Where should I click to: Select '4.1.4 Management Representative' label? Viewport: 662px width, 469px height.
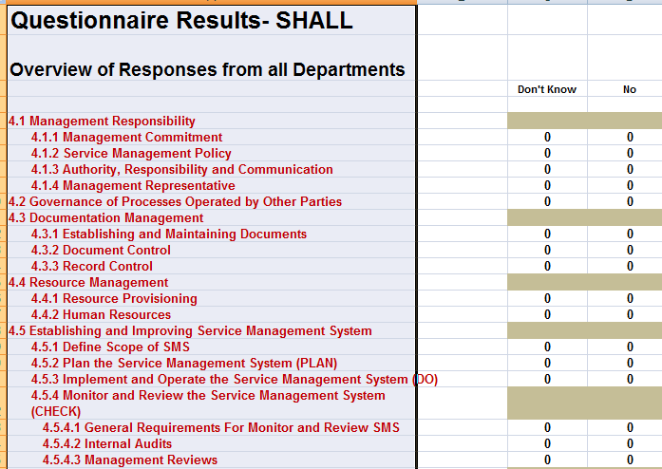click(x=133, y=185)
